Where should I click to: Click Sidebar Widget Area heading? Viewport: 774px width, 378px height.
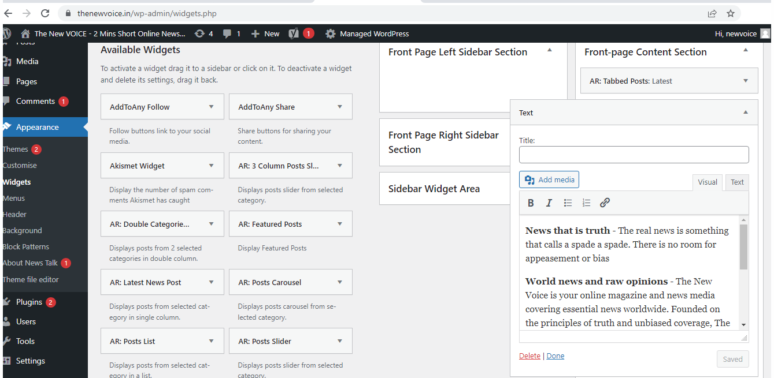(434, 189)
